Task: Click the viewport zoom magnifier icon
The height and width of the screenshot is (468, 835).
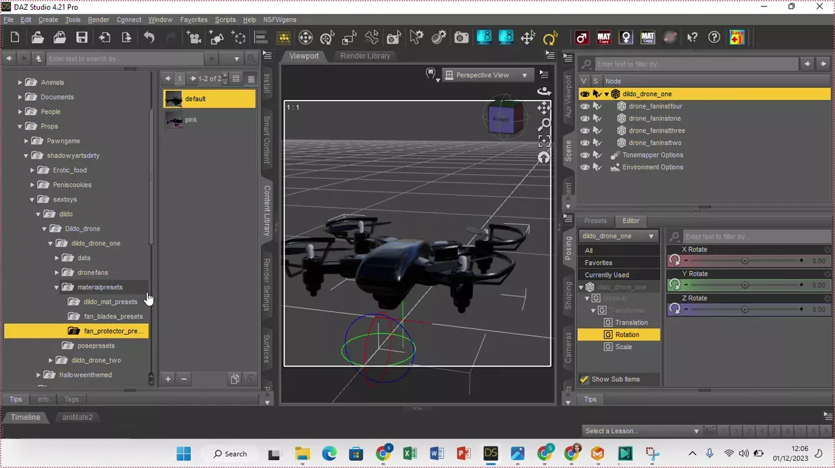Action: pos(544,125)
